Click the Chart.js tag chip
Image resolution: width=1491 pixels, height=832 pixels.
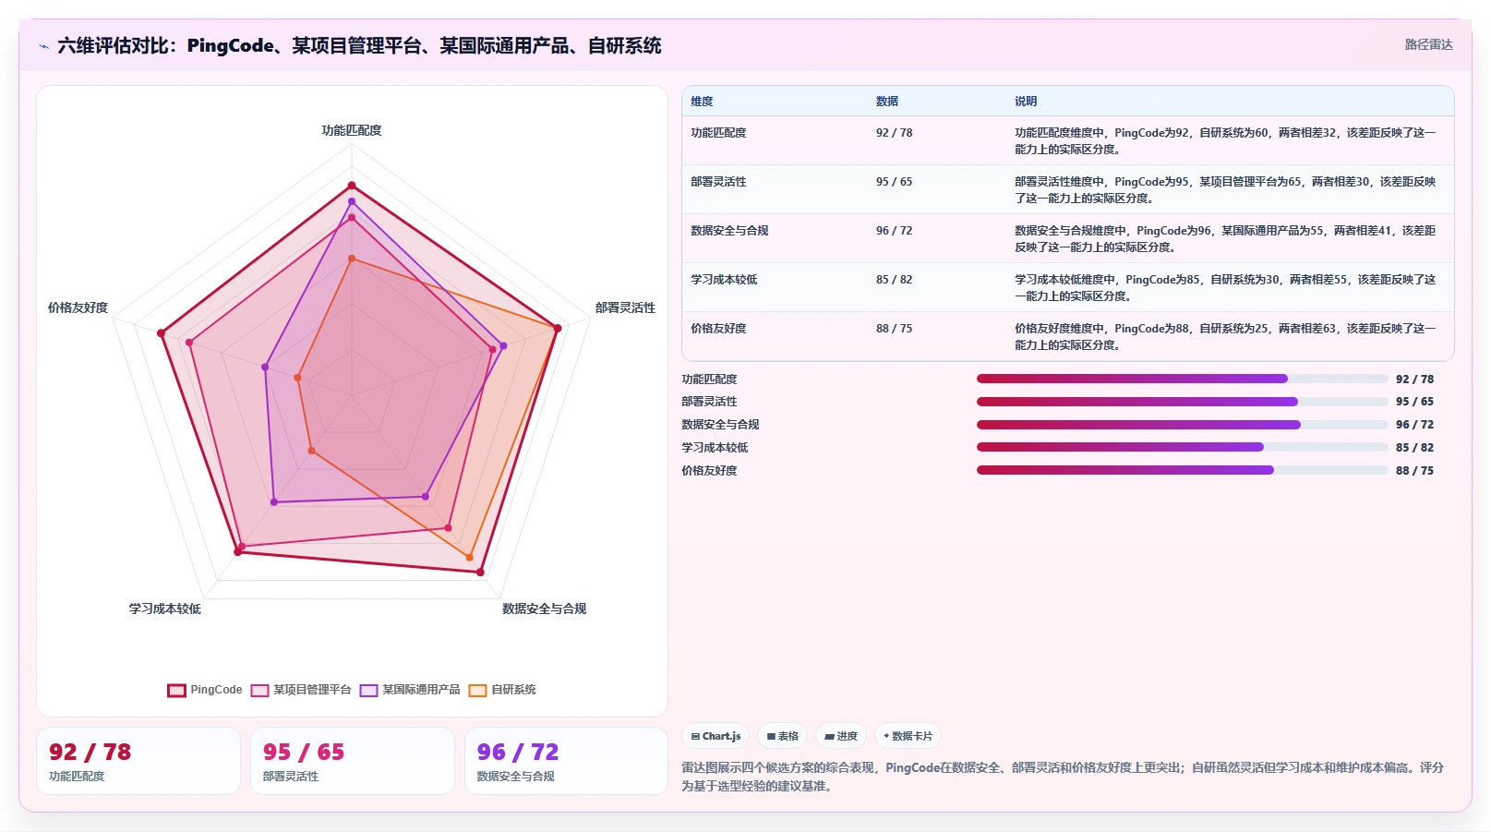[715, 736]
